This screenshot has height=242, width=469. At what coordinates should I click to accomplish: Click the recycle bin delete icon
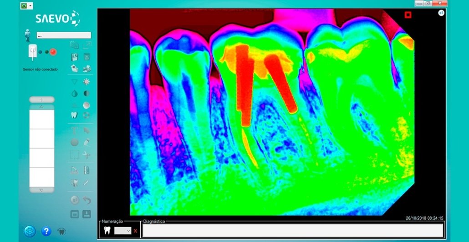tap(87, 57)
